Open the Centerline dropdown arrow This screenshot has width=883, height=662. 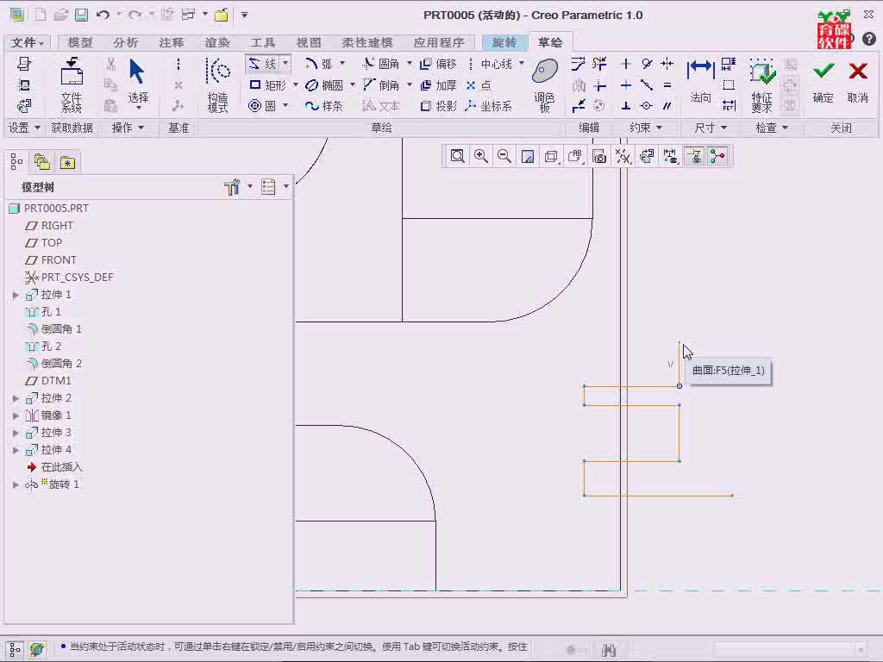tap(522, 63)
